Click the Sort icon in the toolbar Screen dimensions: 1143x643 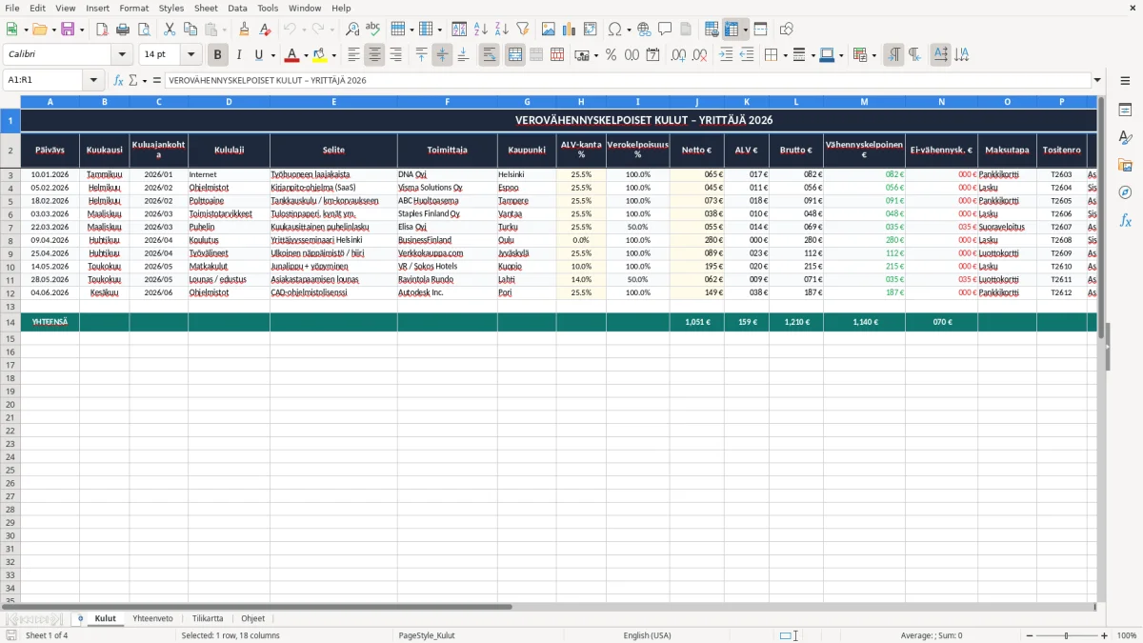(459, 30)
